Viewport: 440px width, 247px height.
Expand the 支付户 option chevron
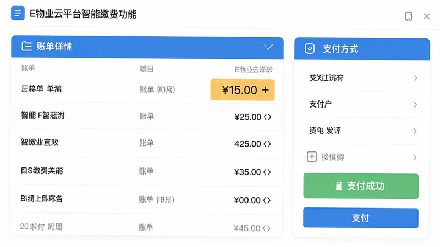tap(415, 105)
